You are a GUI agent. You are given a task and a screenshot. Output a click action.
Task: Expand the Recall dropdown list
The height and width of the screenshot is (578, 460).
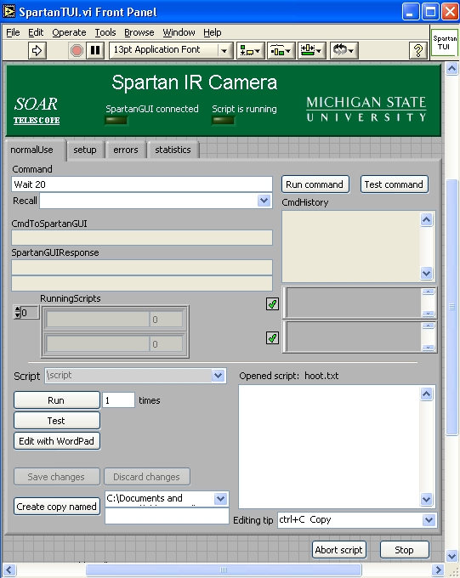(x=264, y=201)
